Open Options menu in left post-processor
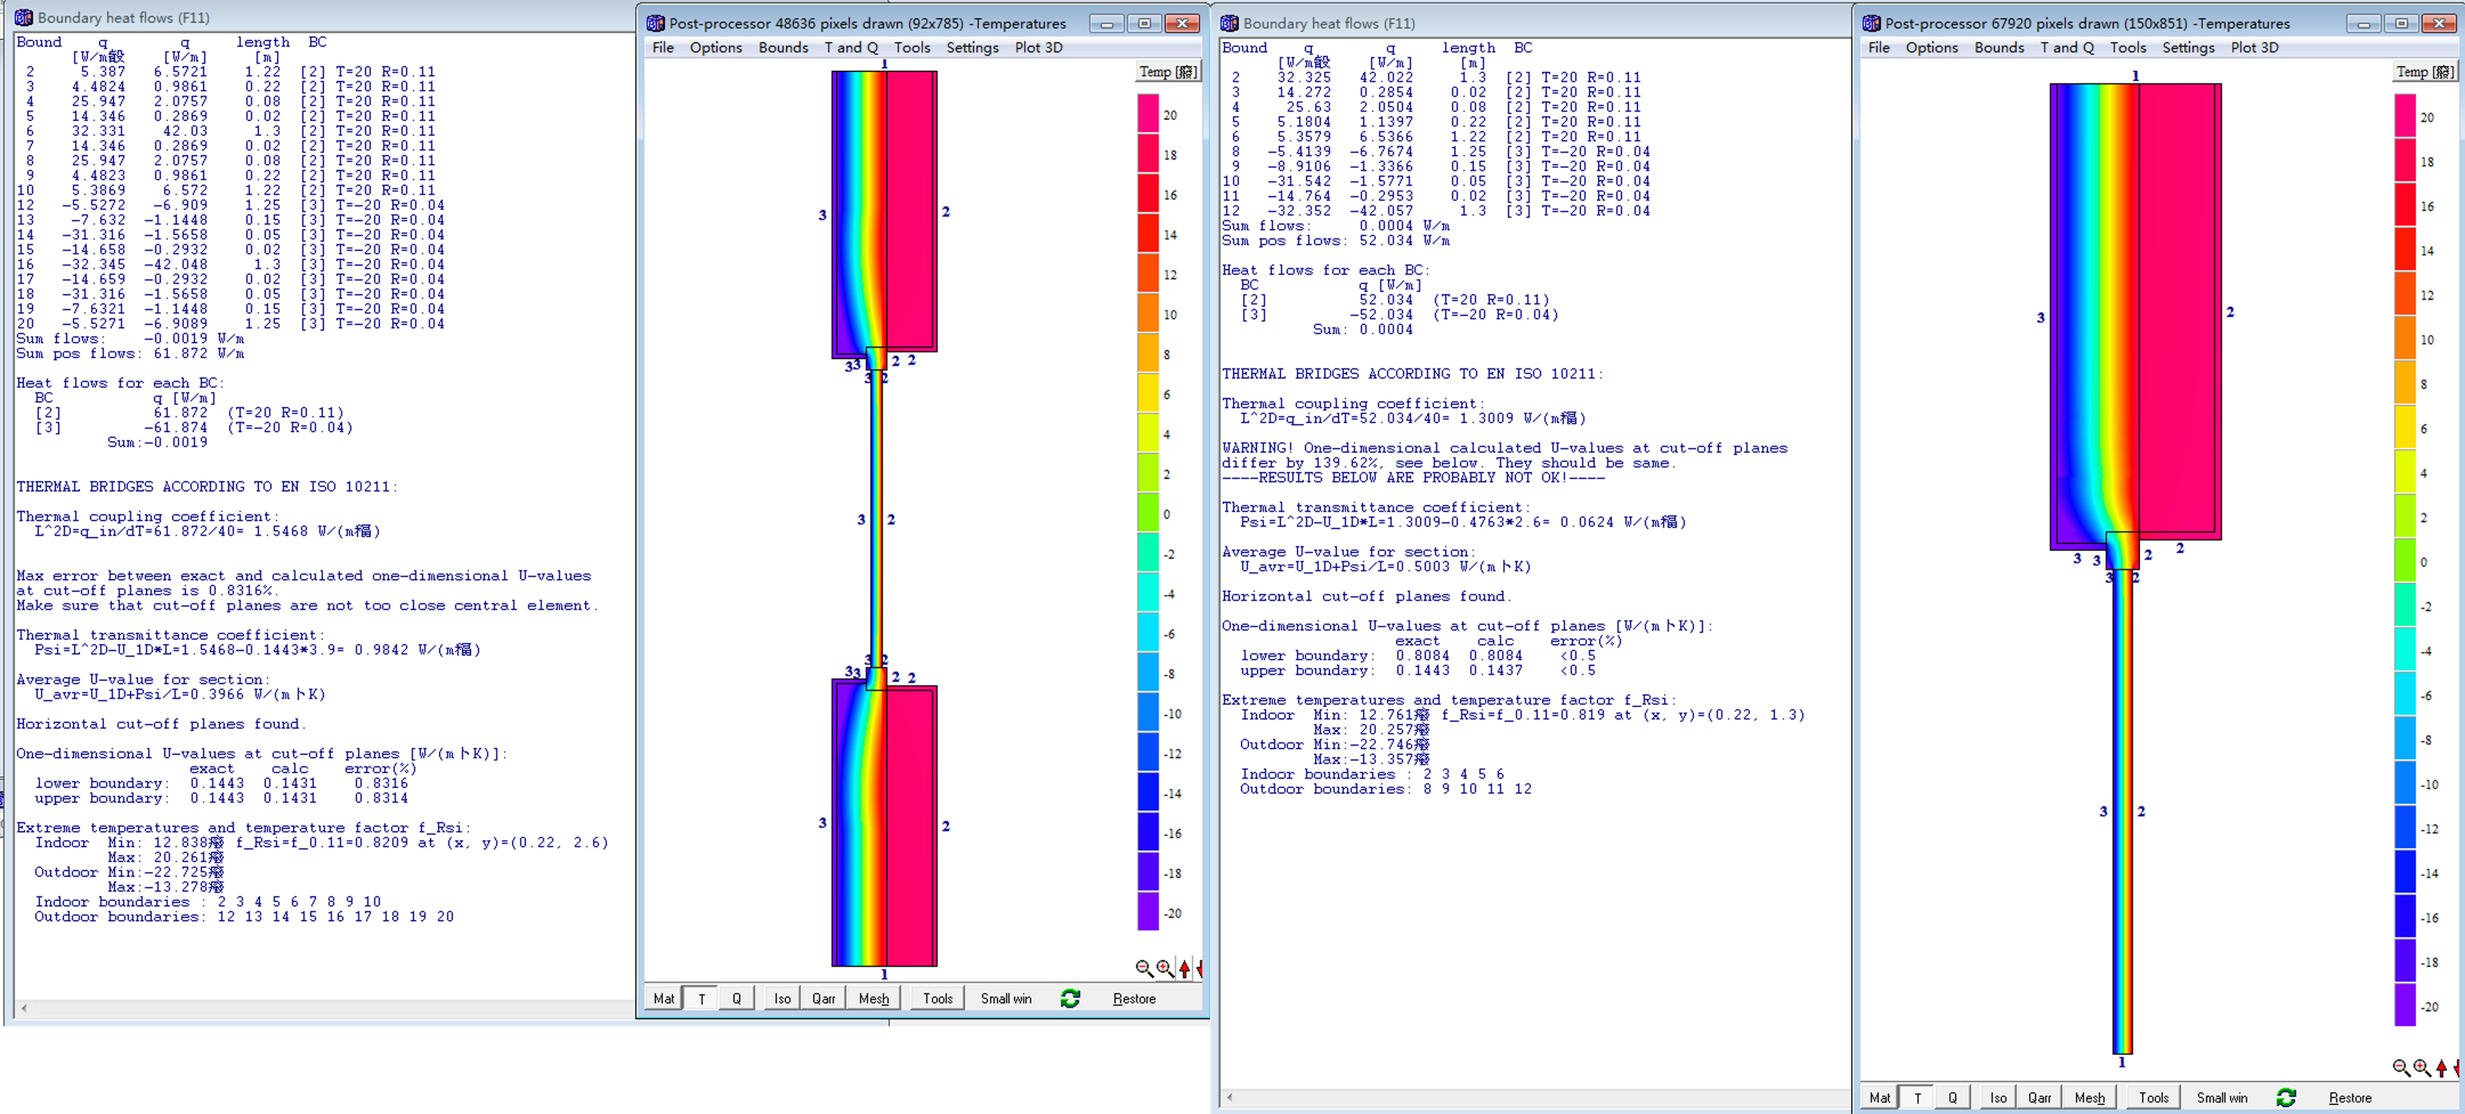 (716, 48)
